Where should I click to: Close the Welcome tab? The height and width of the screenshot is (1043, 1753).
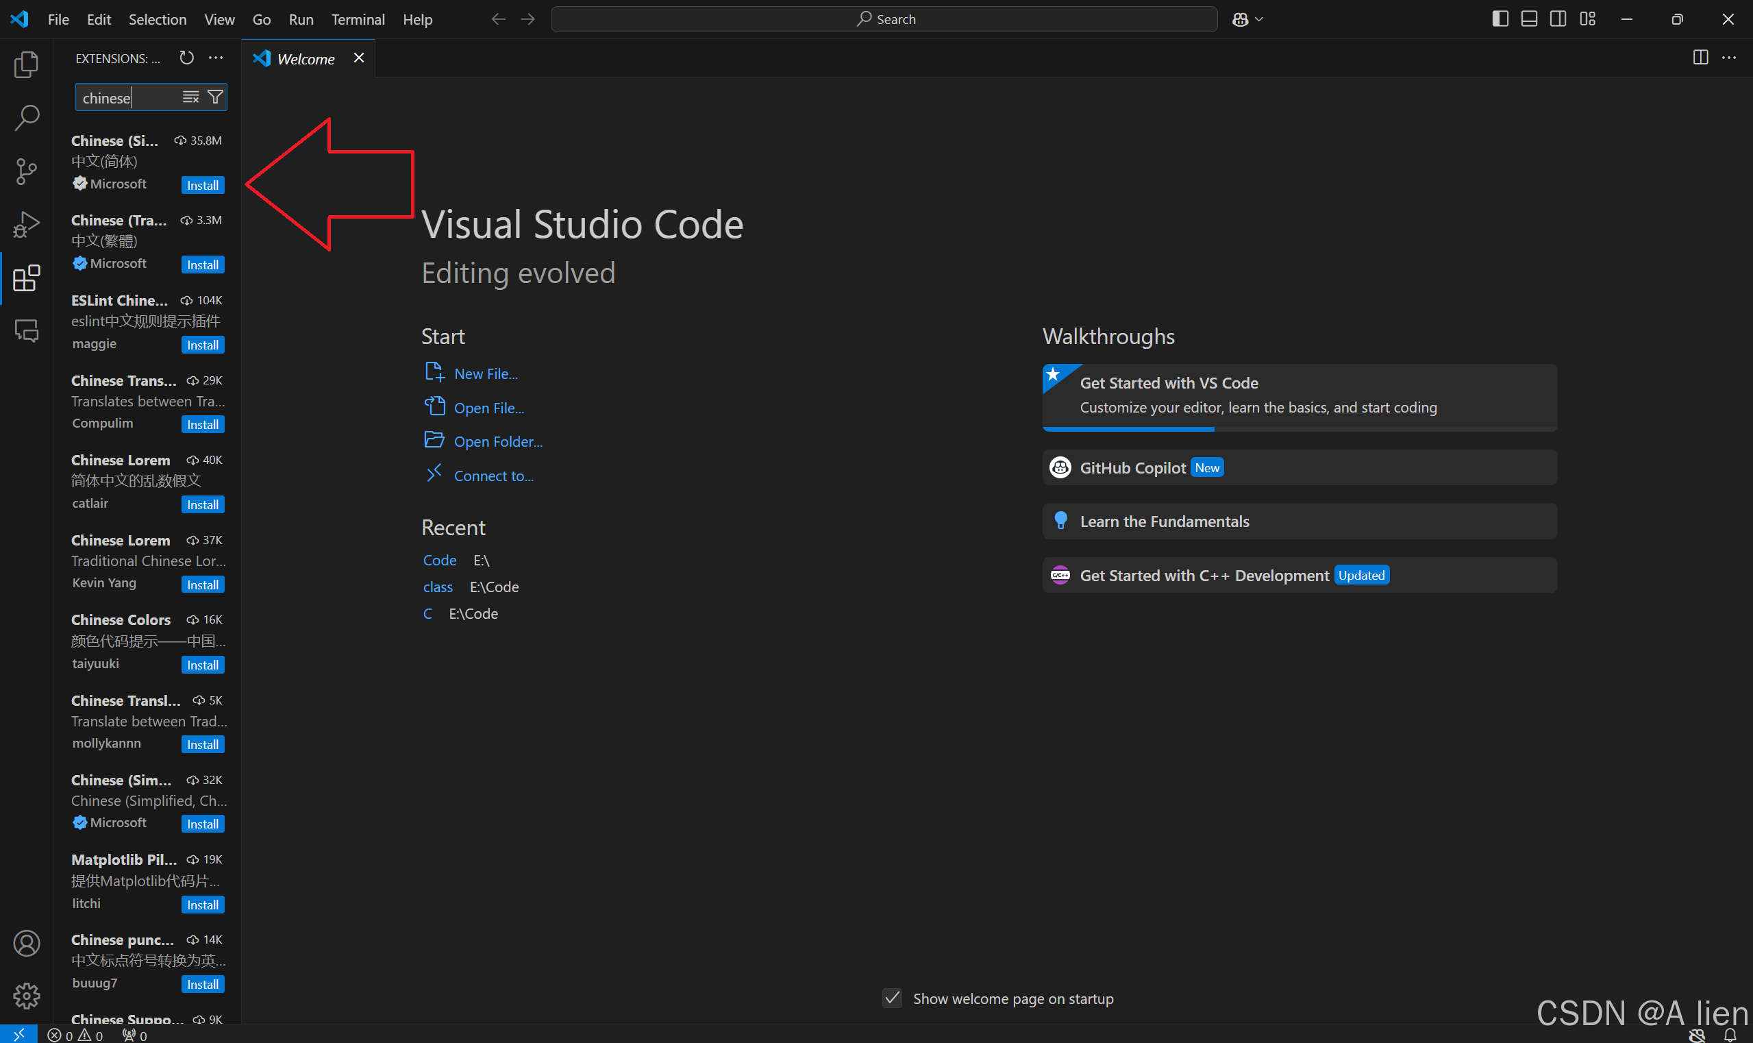click(358, 58)
